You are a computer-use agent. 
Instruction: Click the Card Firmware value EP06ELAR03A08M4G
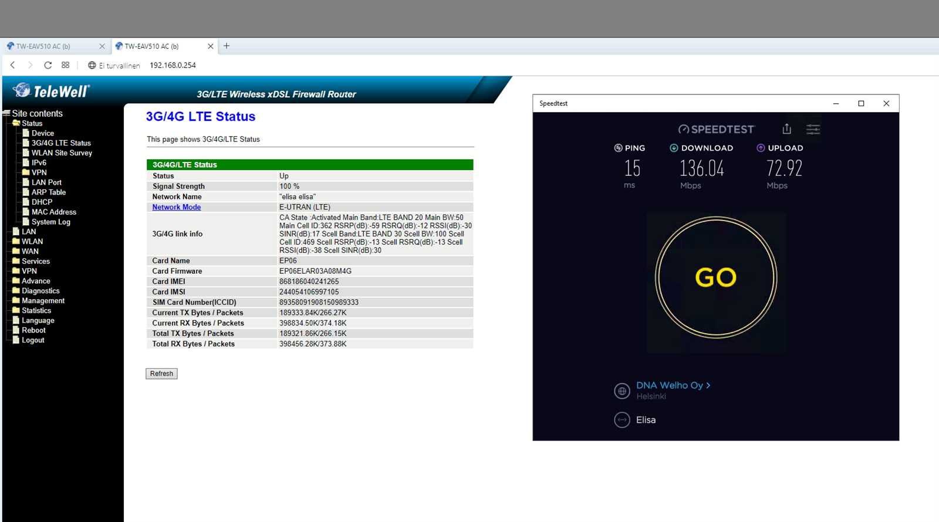315,271
